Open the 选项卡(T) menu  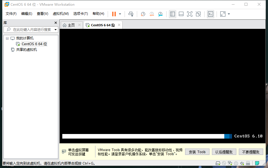point(81,14)
